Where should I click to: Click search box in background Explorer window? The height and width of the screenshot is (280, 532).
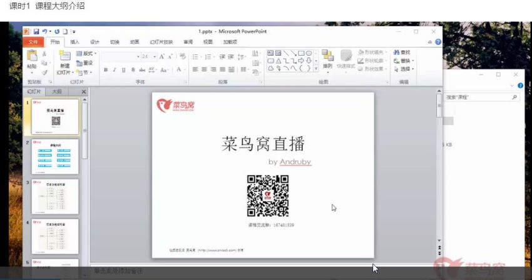click(481, 97)
